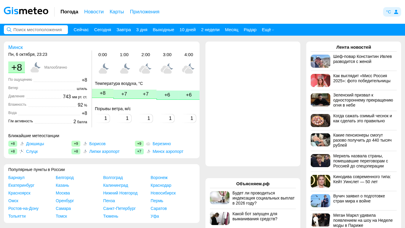405x228 pixels.
Task: Open weather for Нижний Новгород
Action: [x=120, y=193]
